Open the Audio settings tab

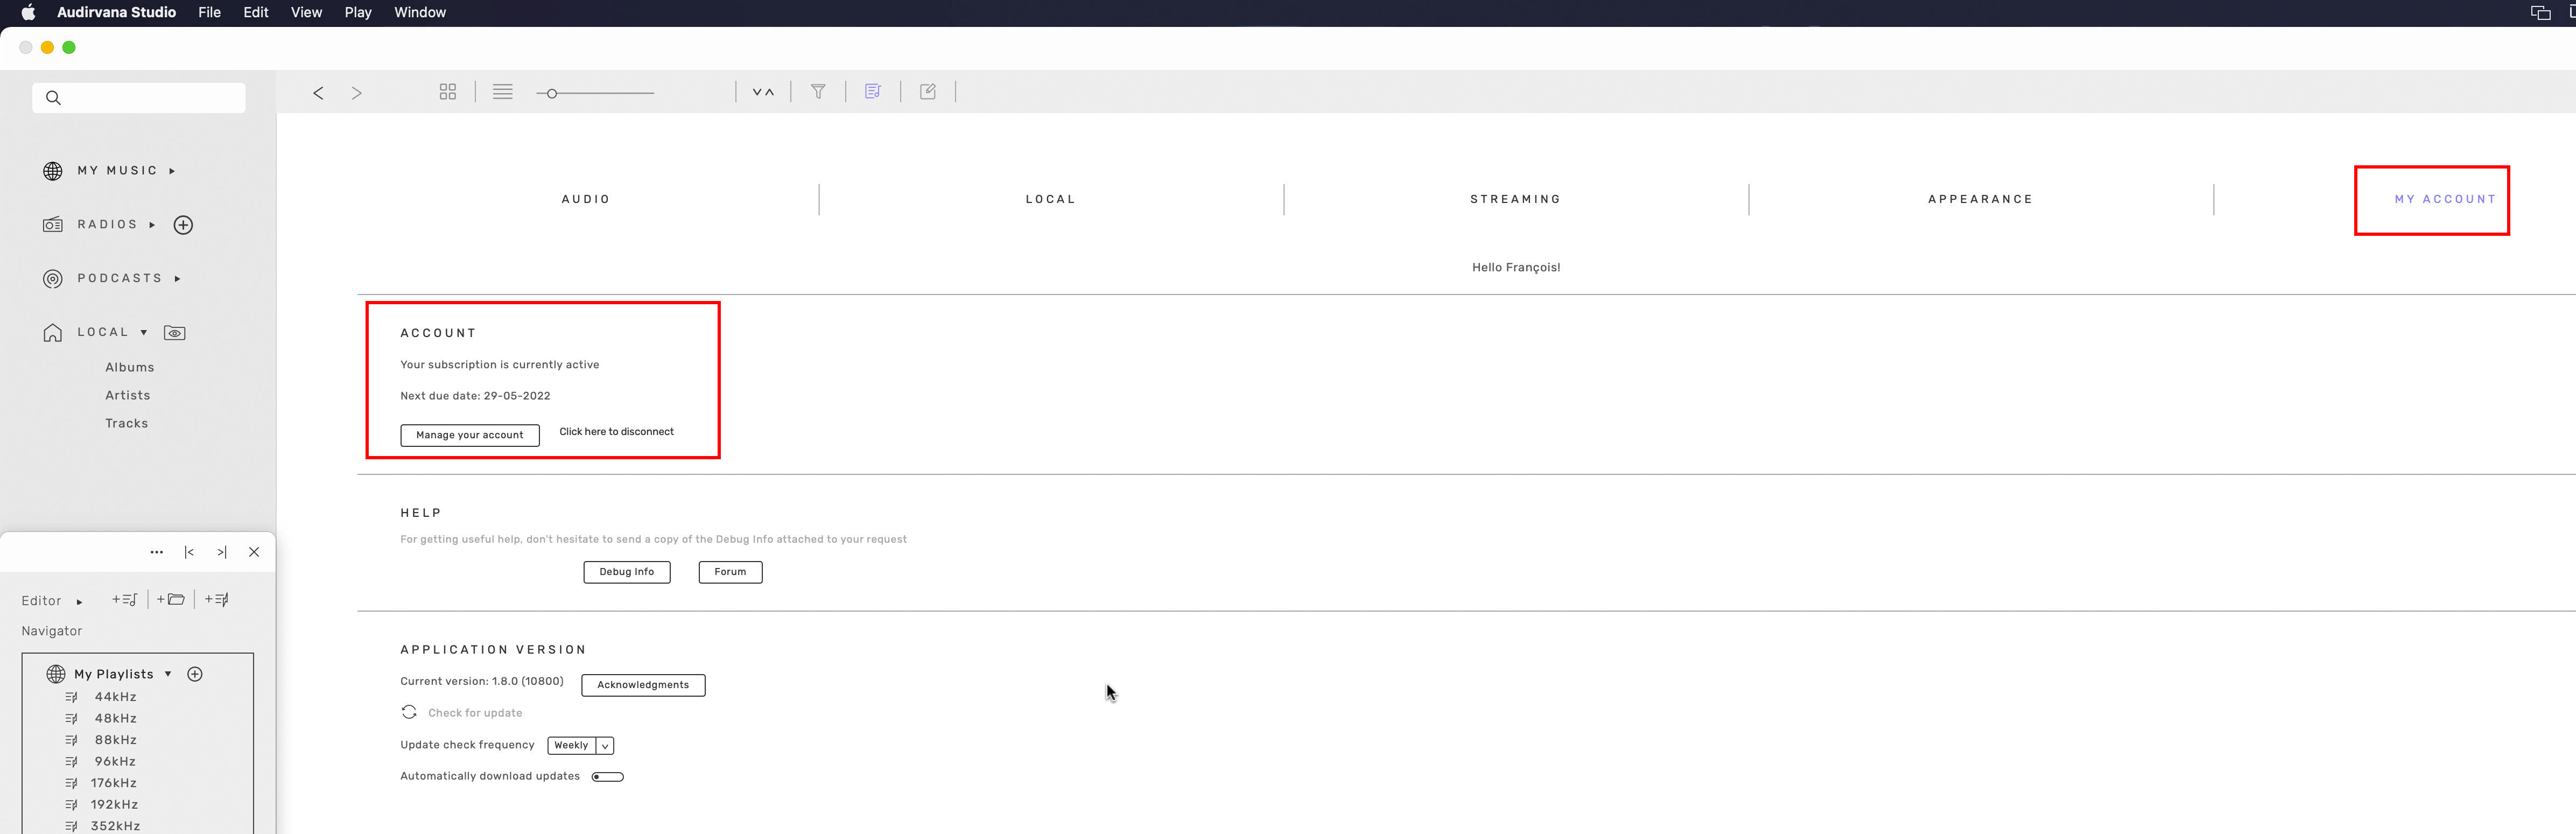tap(586, 199)
